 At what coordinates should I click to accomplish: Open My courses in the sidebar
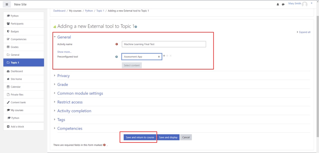pos(24,110)
